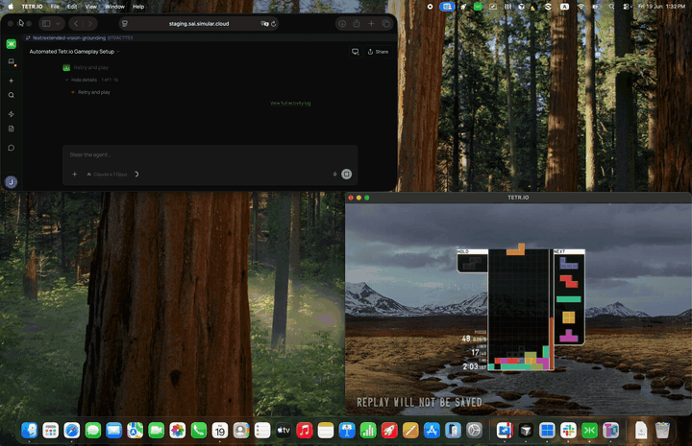This screenshot has width=692, height=446.
Task: Add an attachment with the prompt plus icon
Action: coord(75,175)
